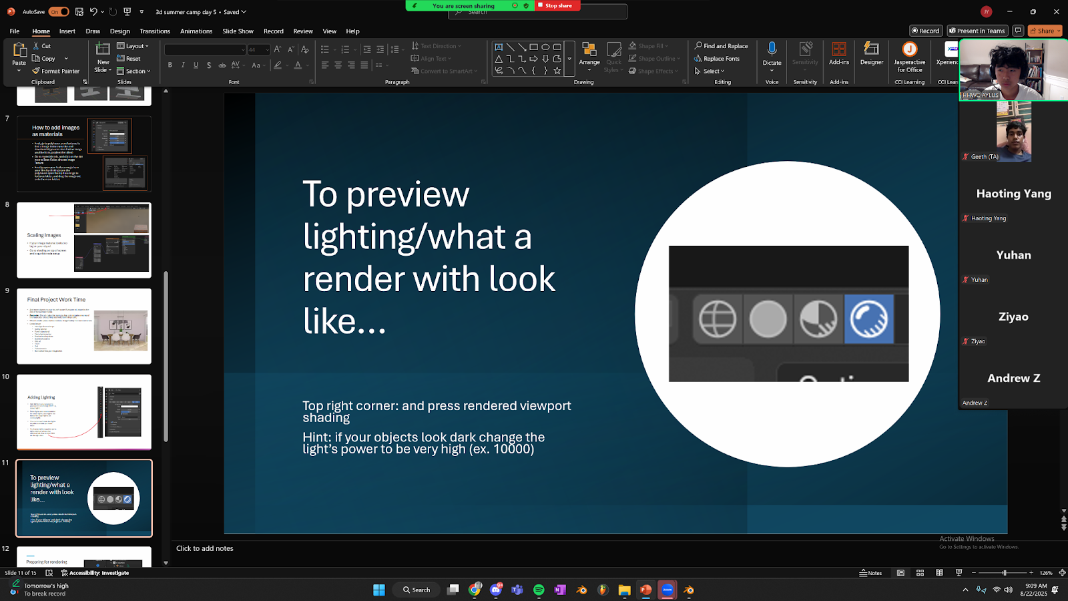Open the Designer pane
This screenshot has width=1068, height=601.
pyautogui.click(x=871, y=50)
